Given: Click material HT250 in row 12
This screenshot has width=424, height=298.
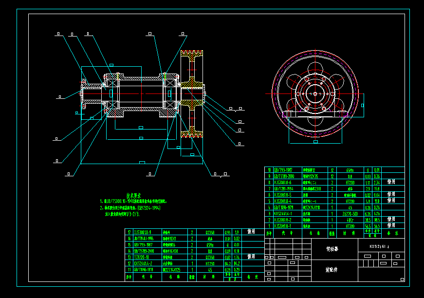Looking at the screenshot, I should pos(210,263).
